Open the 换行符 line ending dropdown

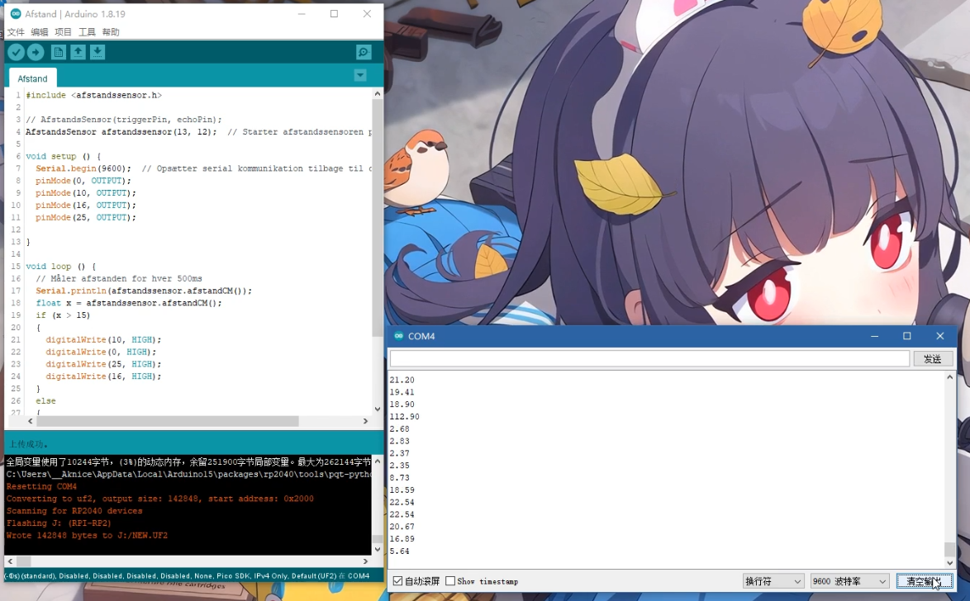(773, 581)
